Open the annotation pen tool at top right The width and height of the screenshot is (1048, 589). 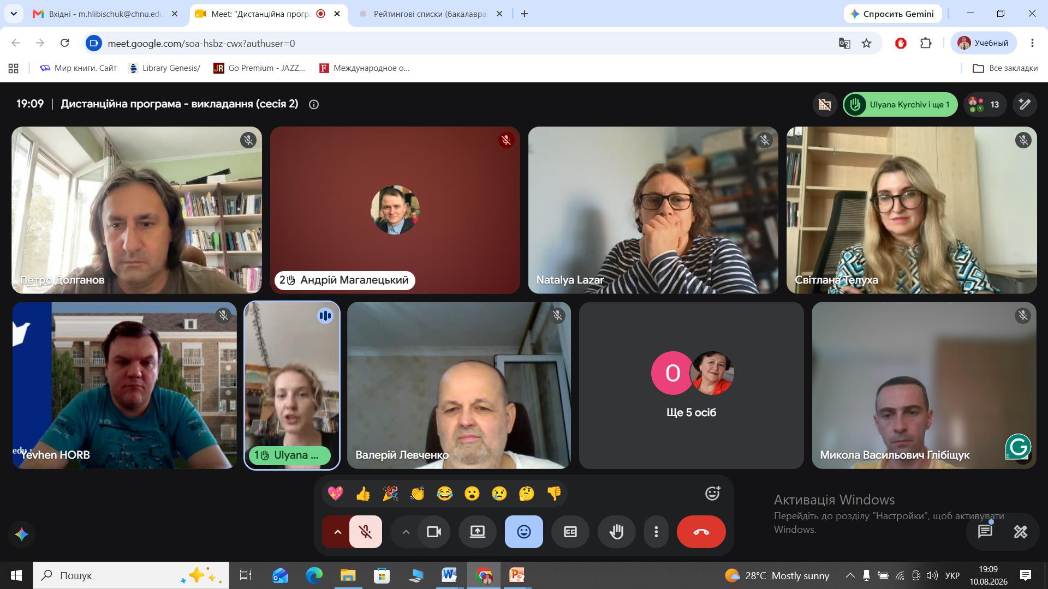(x=1025, y=104)
